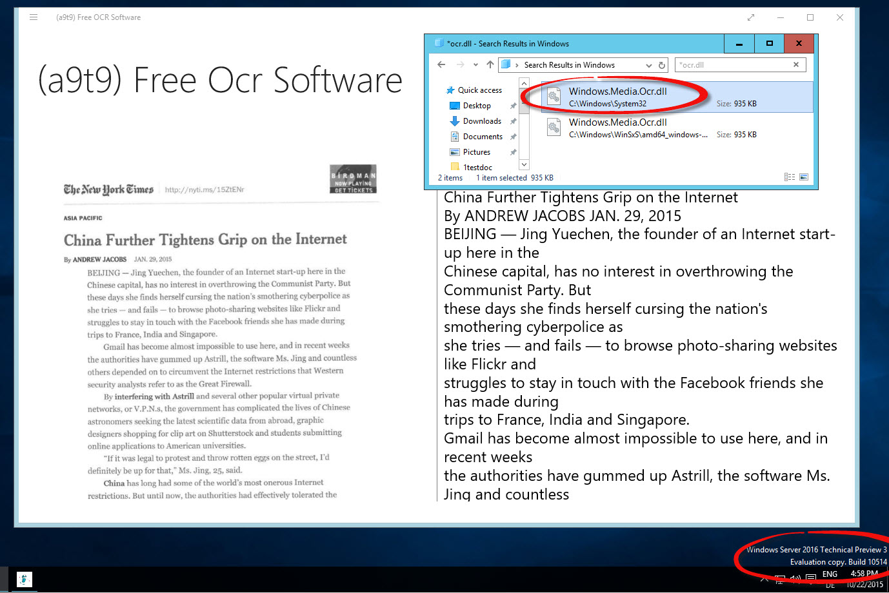Switch explorer to large thumbnails view icon
Image resolution: width=889 pixels, height=593 pixels.
pyautogui.click(x=804, y=177)
